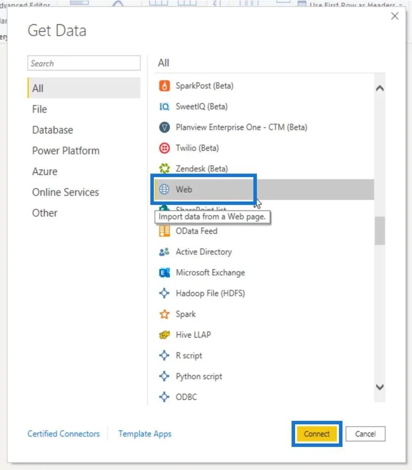This screenshot has height=470, width=412.
Task: Click the Hive LLAP bee icon
Action: (164, 334)
